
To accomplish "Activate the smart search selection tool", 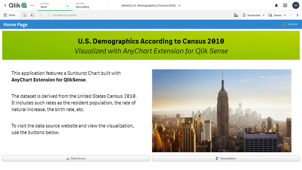I will 25,15.
